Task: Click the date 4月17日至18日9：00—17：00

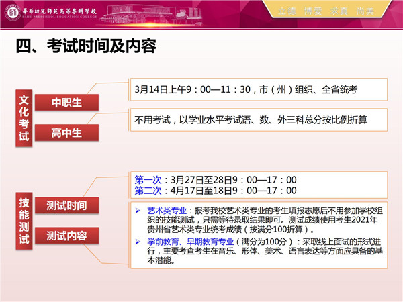Action: (x=234, y=191)
